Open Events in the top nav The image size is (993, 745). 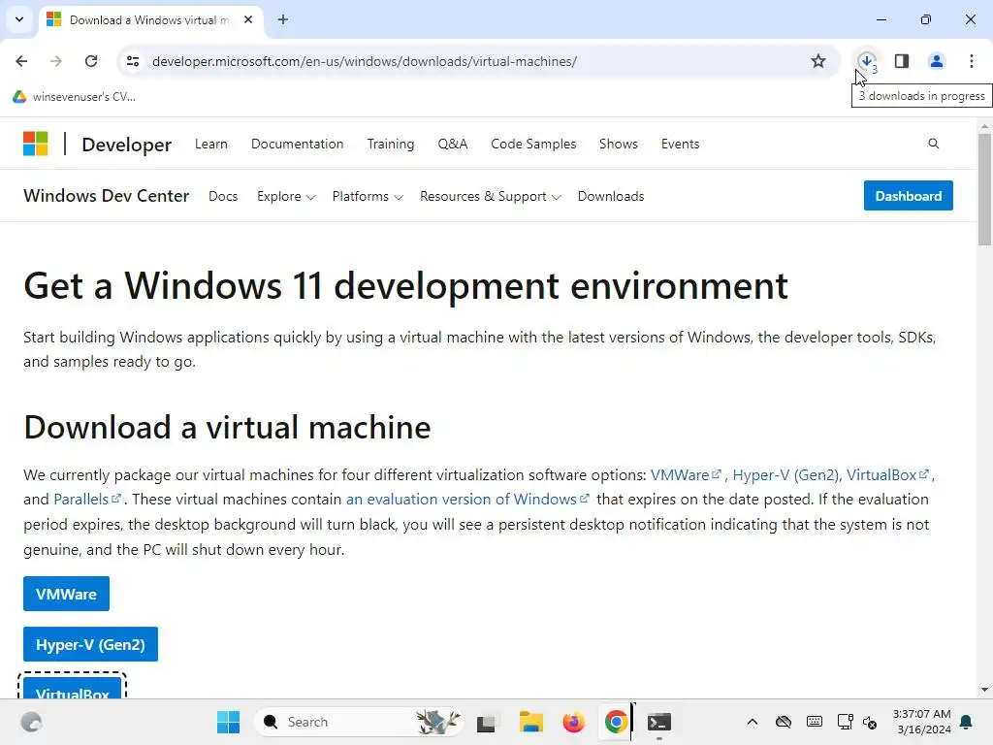(x=680, y=144)
